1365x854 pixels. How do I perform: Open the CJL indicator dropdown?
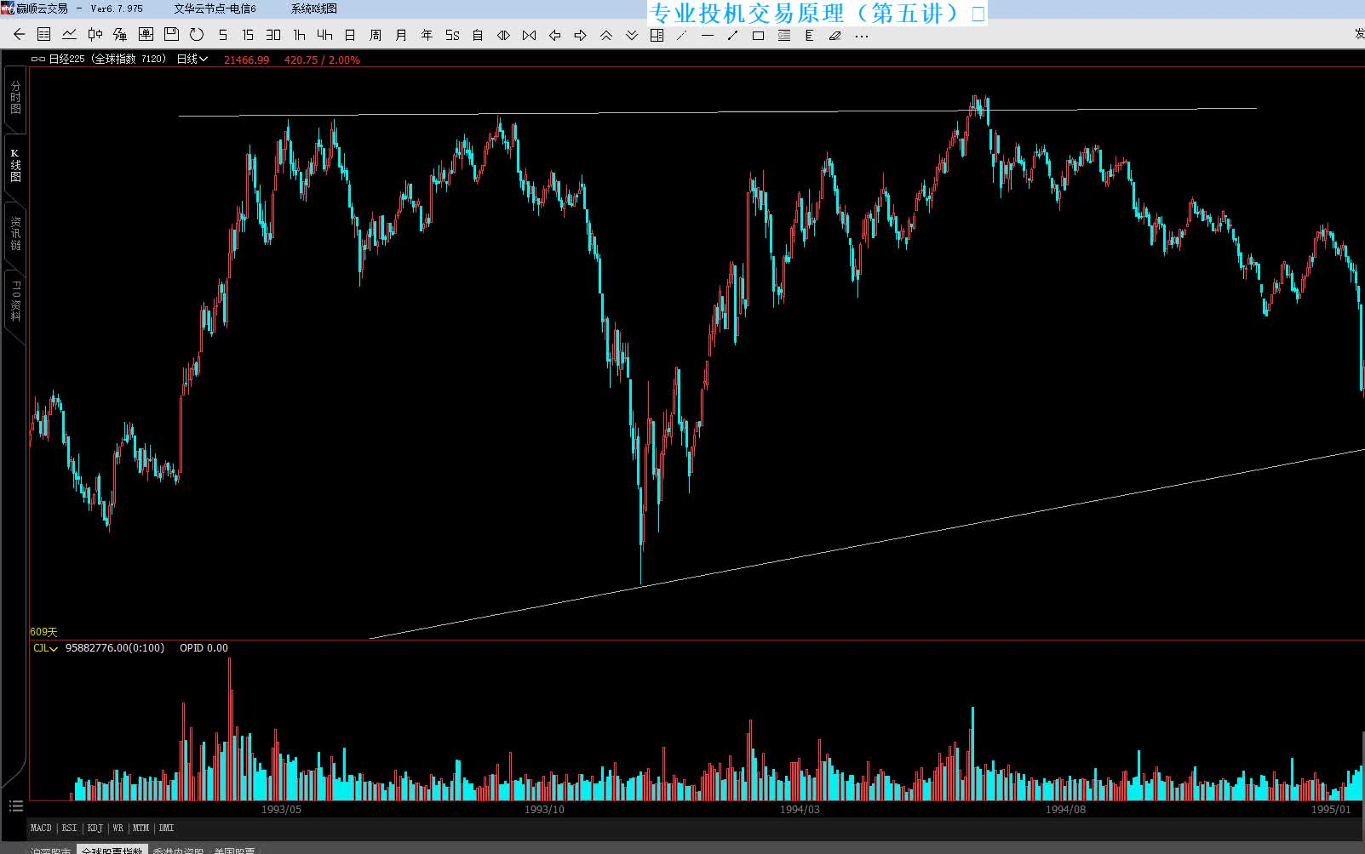[45, 648]
